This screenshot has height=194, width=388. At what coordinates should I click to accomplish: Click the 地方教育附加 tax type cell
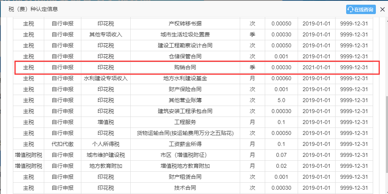click(106, 166)
